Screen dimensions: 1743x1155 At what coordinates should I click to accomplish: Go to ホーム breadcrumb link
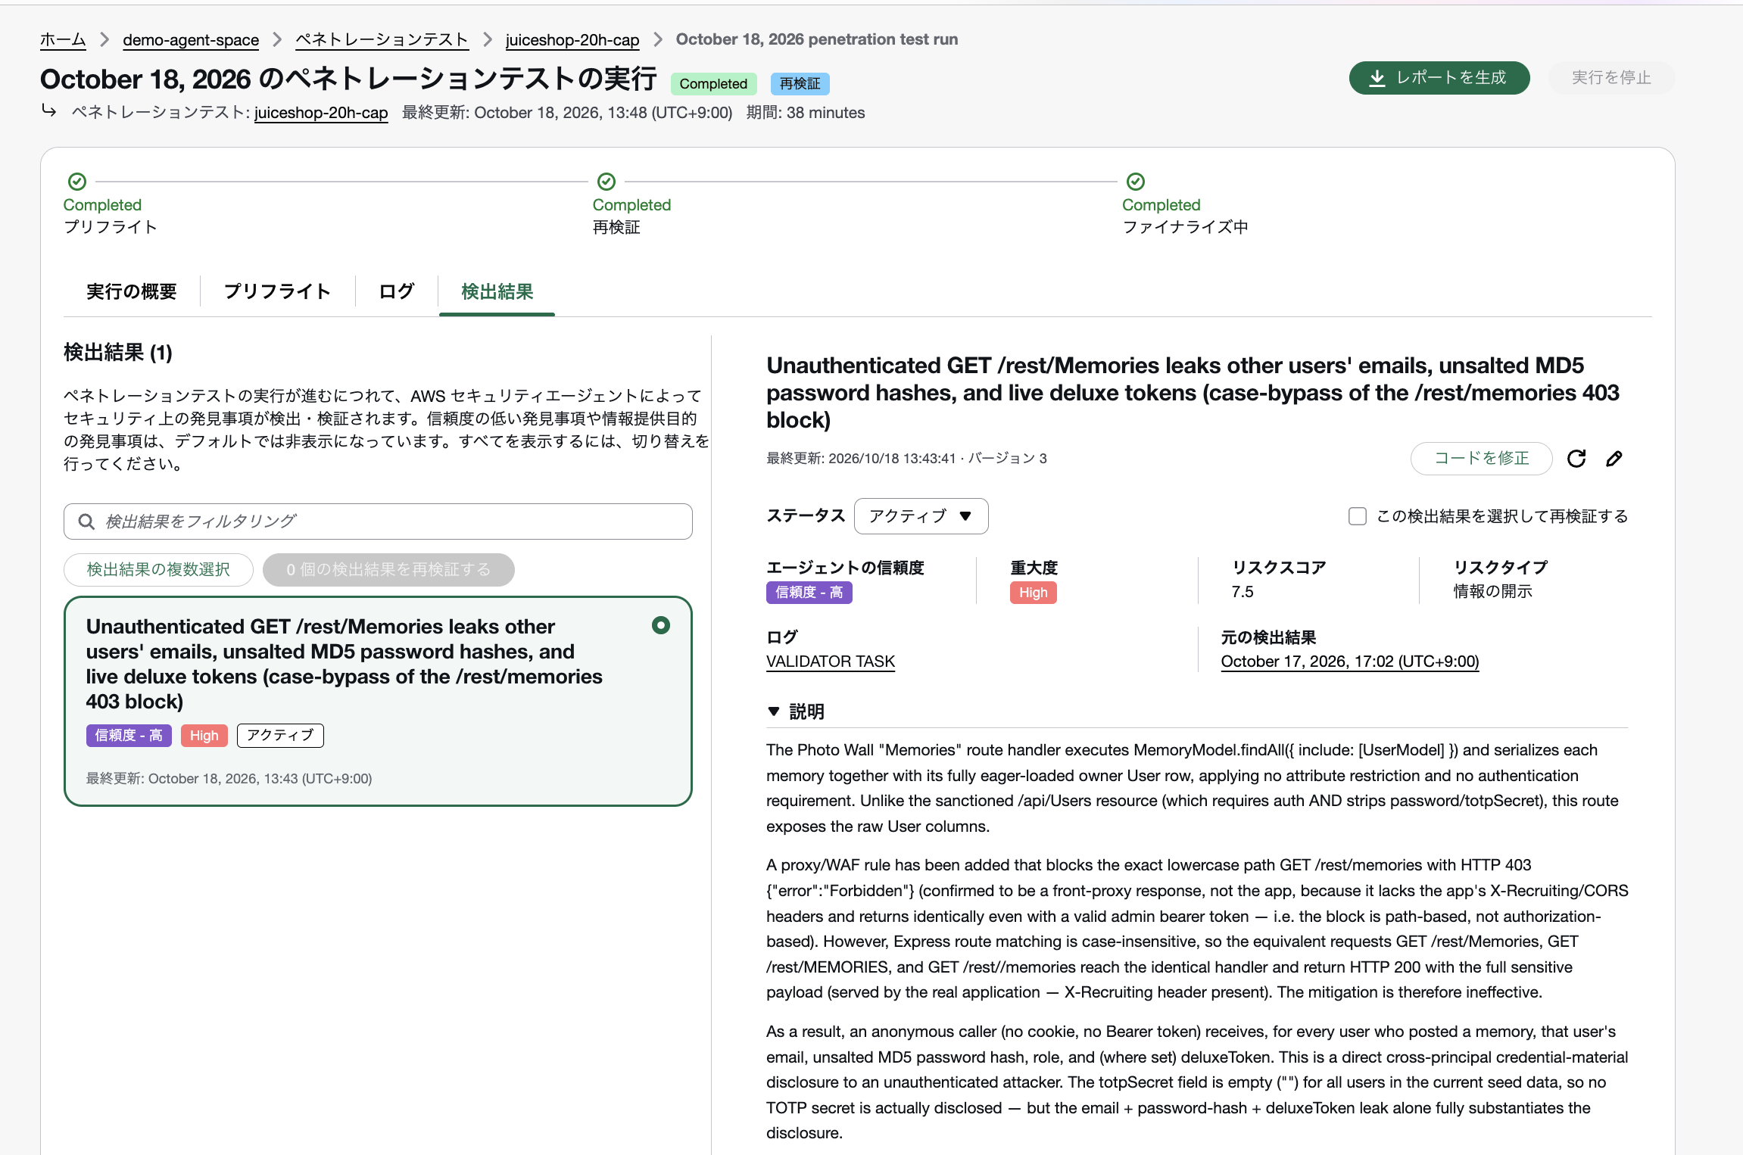pos(63,39)
